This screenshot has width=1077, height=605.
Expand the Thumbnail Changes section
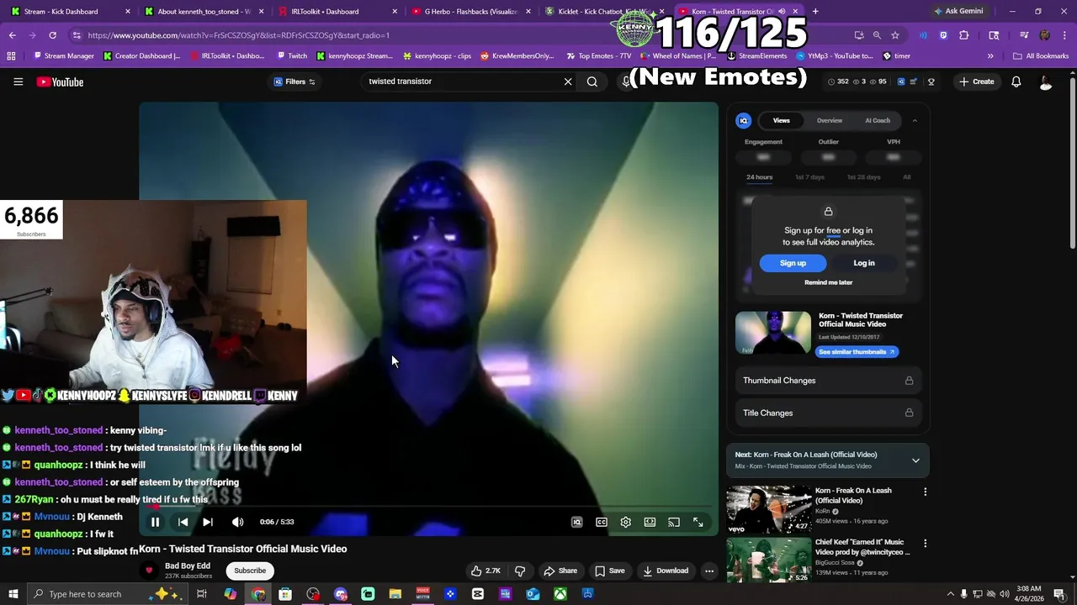(829, 381)
